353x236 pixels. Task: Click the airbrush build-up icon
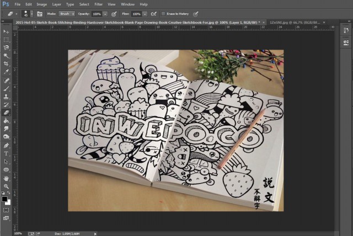pos(154,12)
